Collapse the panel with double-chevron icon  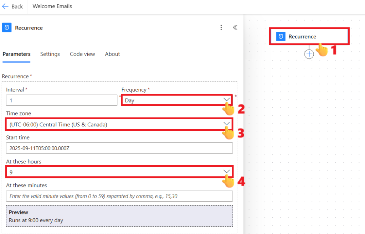(235, 27)
